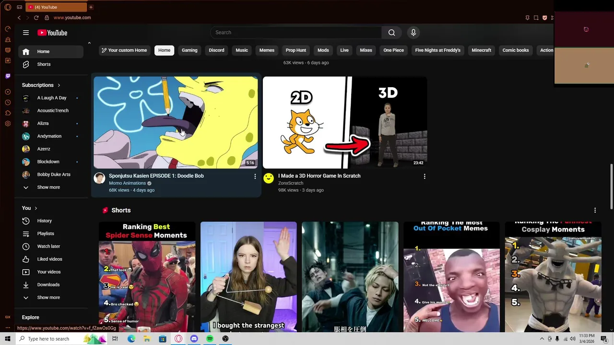
Task: Open Watch later in sidebar
Action: [51, 246]
